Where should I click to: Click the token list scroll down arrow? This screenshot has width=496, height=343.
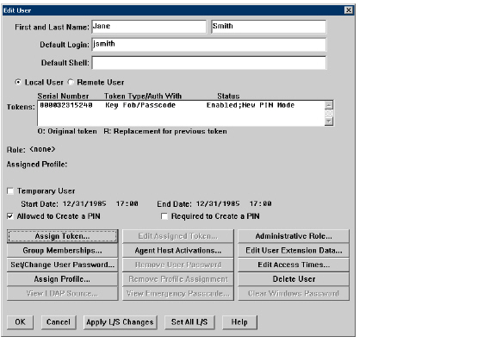tap(329, 121)
